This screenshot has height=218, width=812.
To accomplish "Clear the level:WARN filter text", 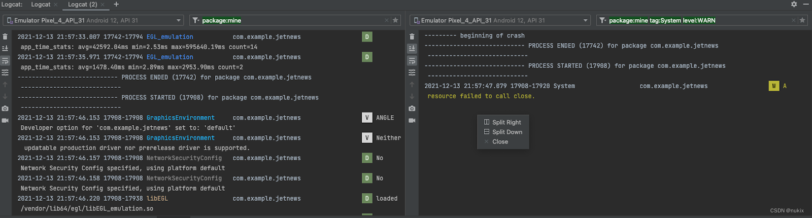I will 794,20.
